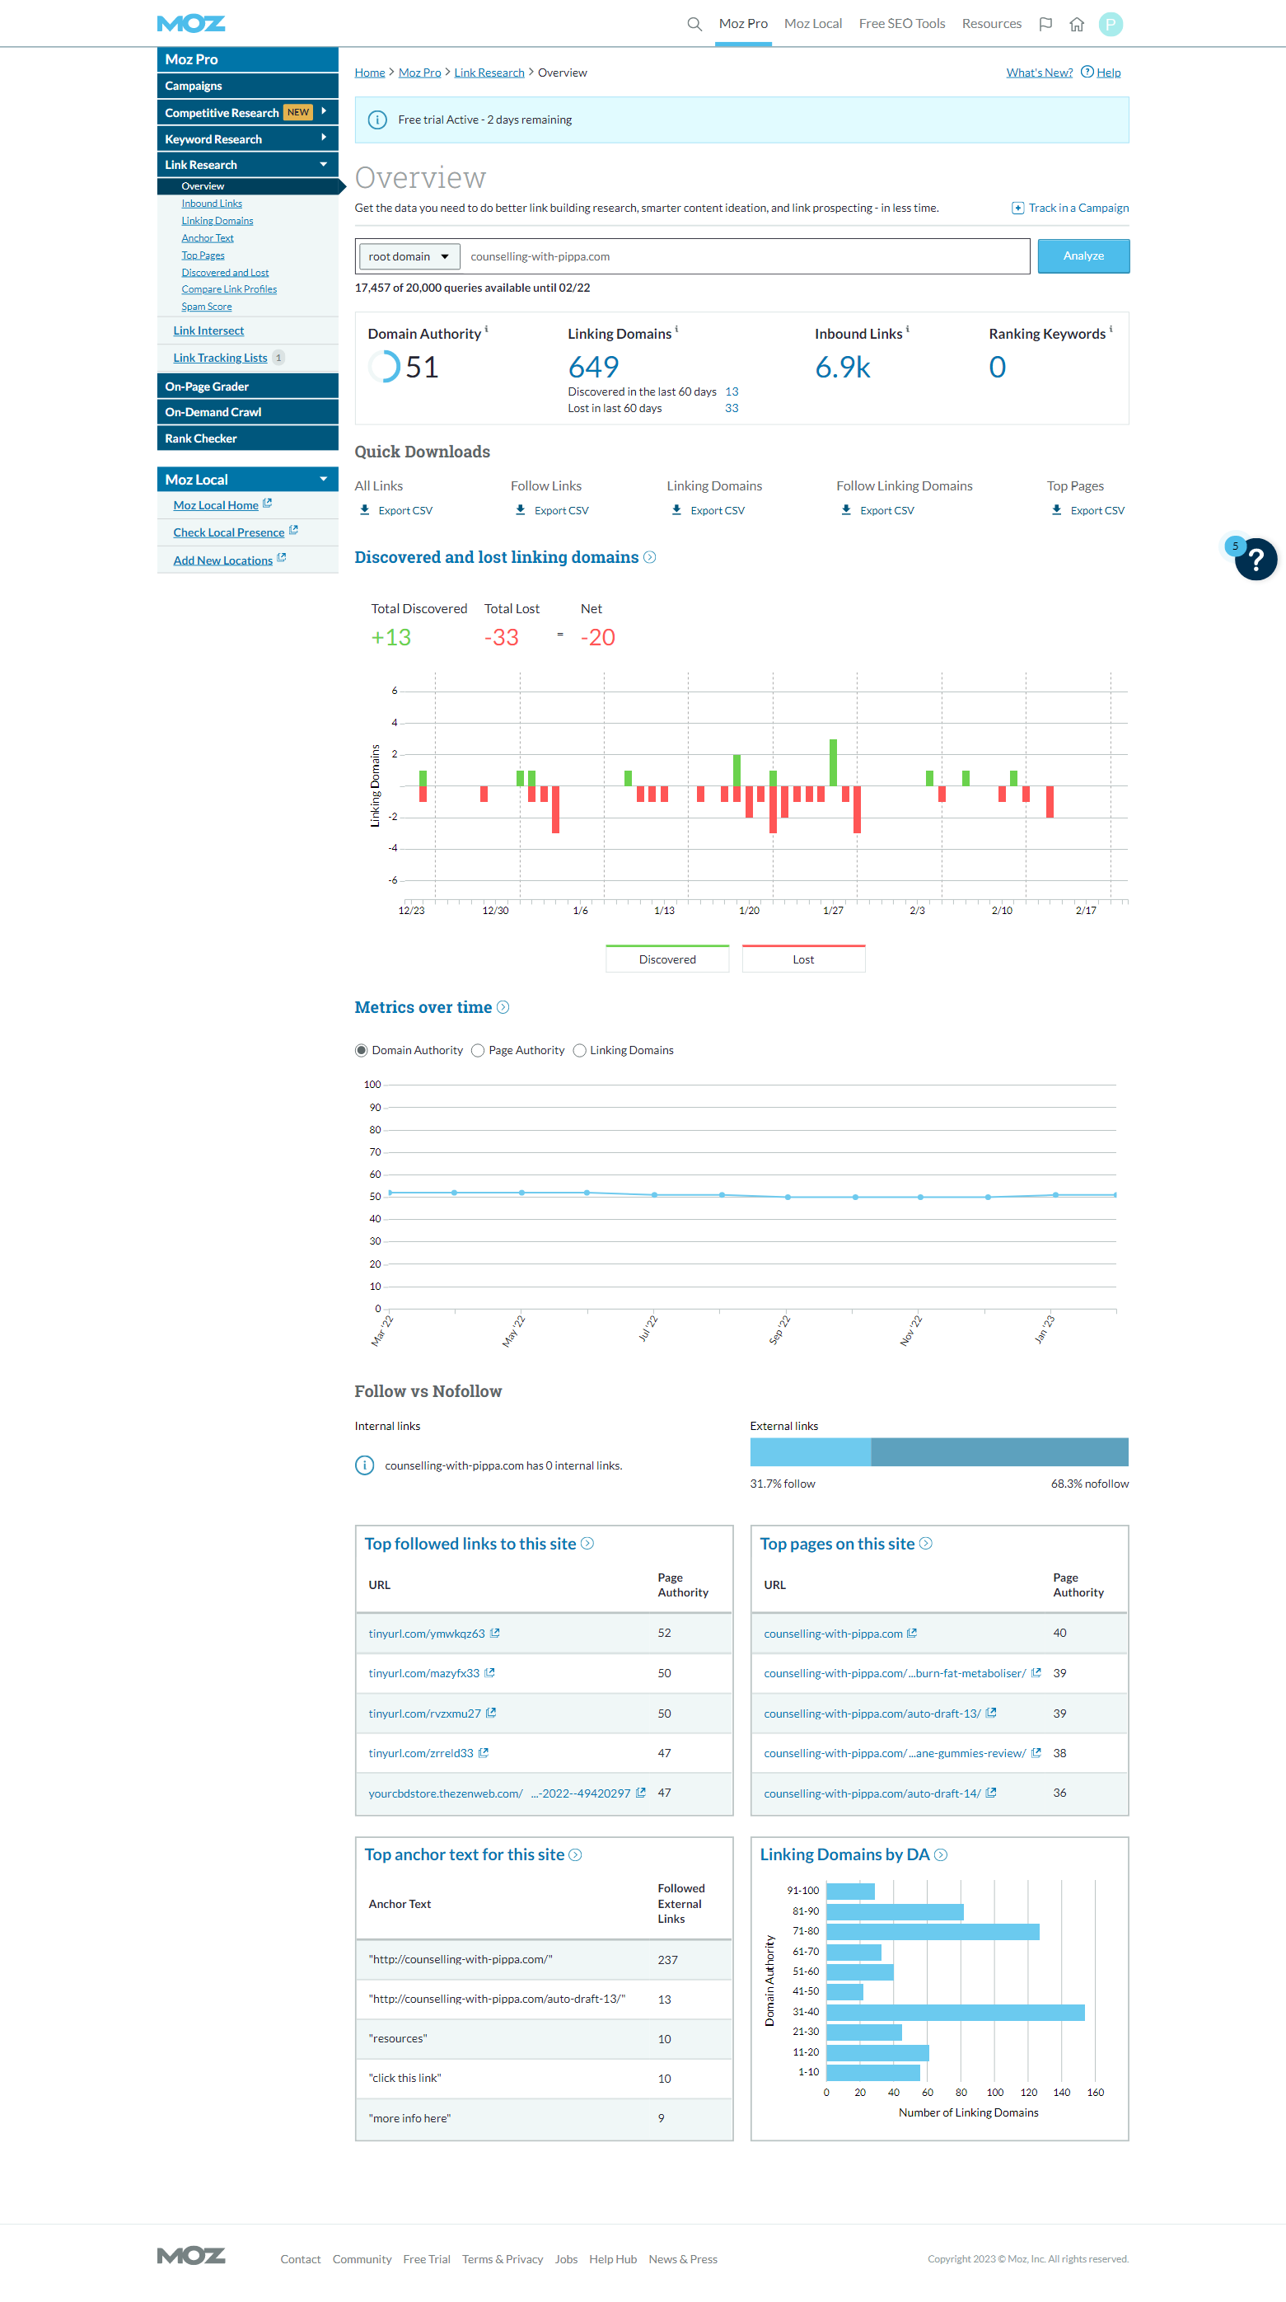This screenshot has height=2302, width=1286.
Task: Open the flag notifications icon
Action: [x=1045, y=24]
